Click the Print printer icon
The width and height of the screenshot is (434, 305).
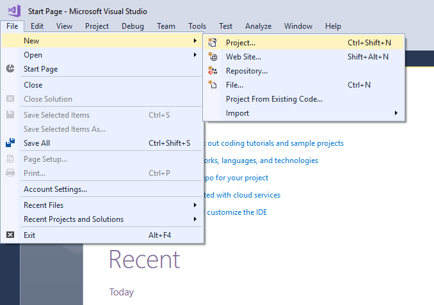[x=10, y=173]
